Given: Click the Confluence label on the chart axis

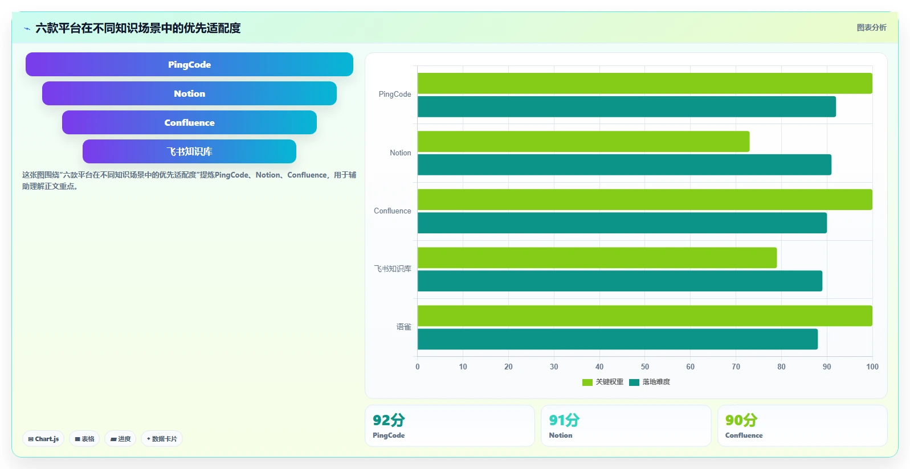Looking at the screenshot, I should pos(393,211).
